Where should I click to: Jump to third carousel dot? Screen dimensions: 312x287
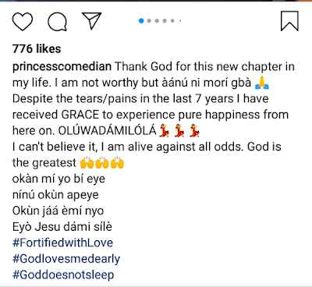point(157,21)
